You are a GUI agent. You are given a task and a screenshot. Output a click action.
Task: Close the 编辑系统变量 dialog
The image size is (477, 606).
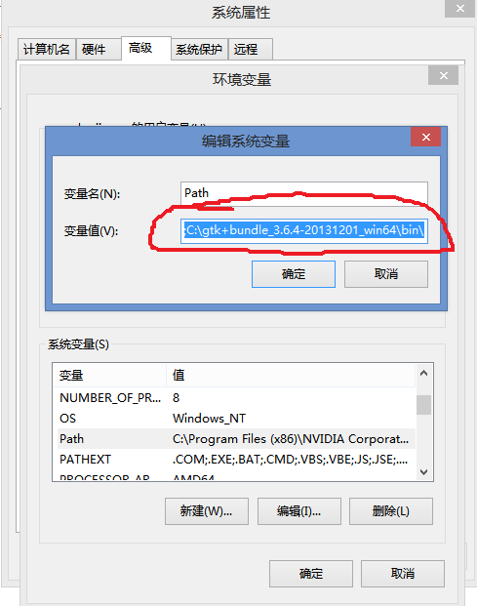(x=425, y=137)
